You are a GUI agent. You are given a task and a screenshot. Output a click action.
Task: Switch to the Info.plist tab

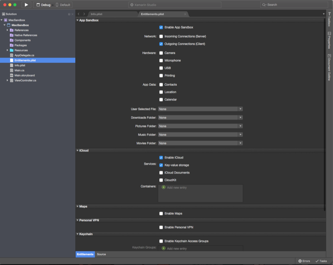coord(97,13)
